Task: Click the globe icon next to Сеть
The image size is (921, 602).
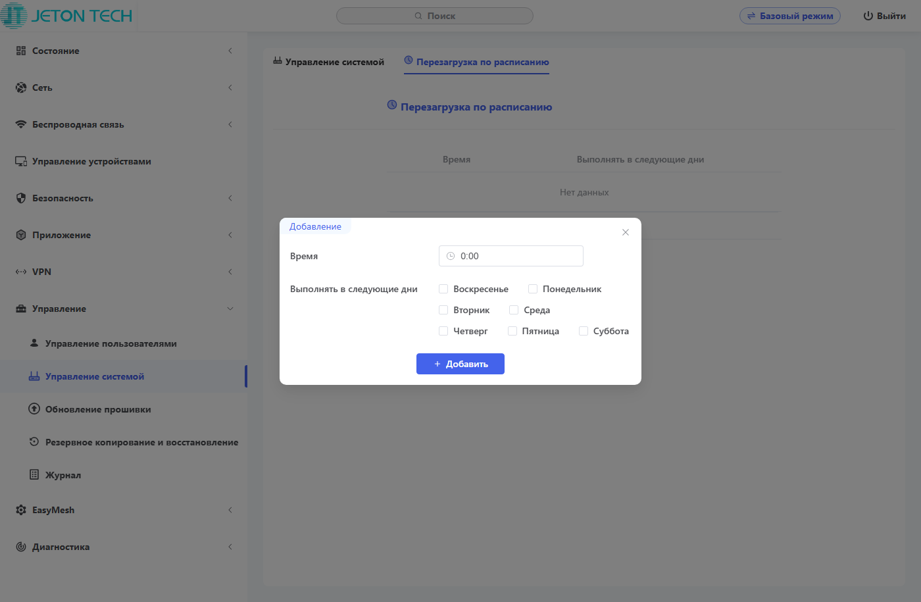Action: point(21,88)
